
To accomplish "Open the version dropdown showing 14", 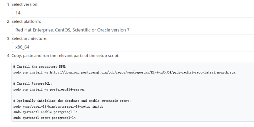I will click(132, 13).
